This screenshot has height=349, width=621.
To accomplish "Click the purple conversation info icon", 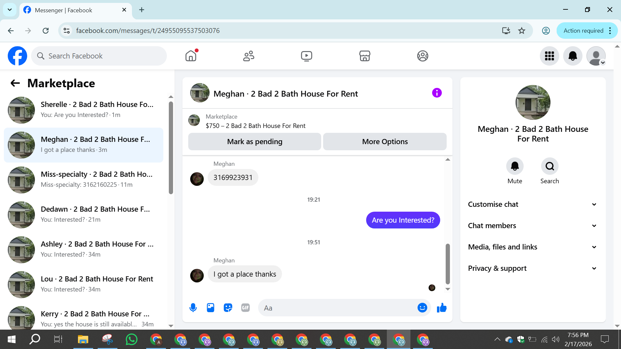I will (x=437, y=93).
